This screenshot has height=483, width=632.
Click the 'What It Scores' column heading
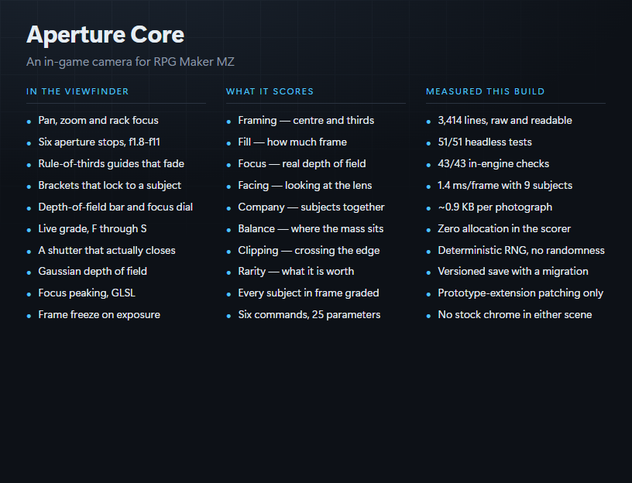(270, 91)
